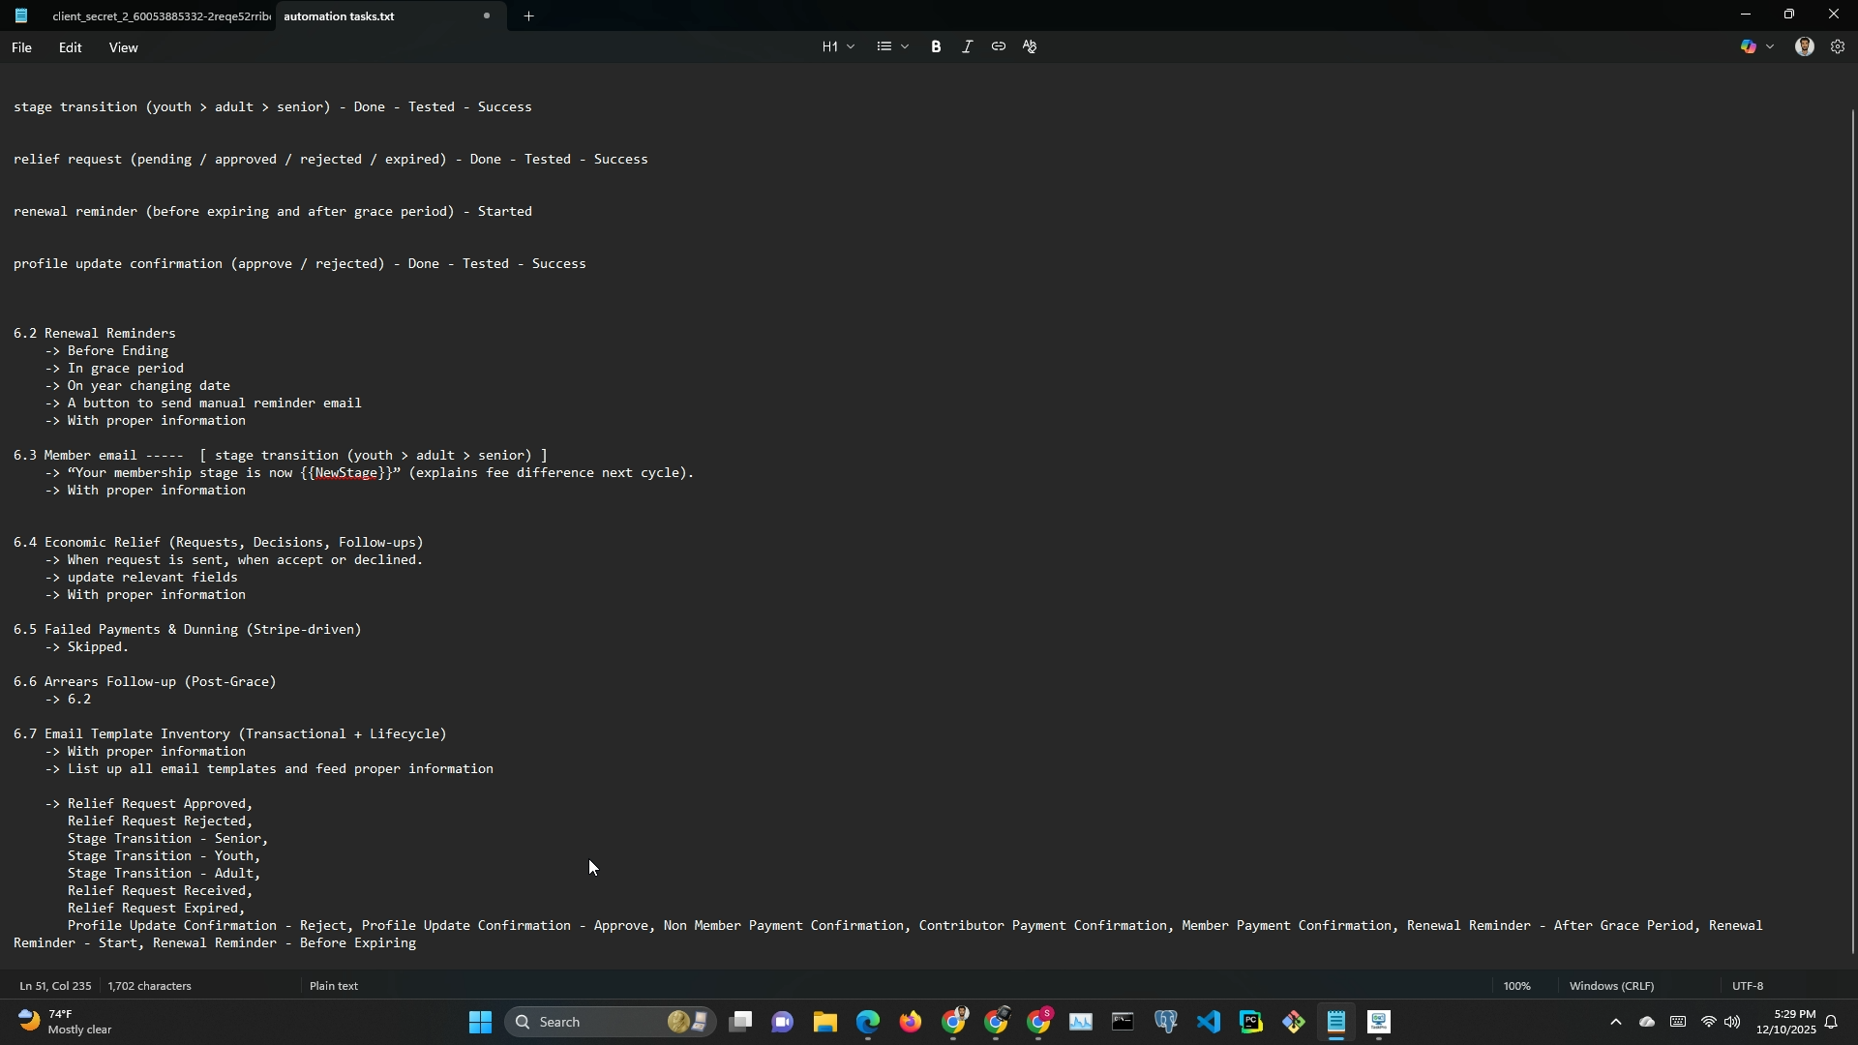Open the View menu
The height and width of the screenshot is (1045, 1858).
pyautogui.click(x=123, y=47)
